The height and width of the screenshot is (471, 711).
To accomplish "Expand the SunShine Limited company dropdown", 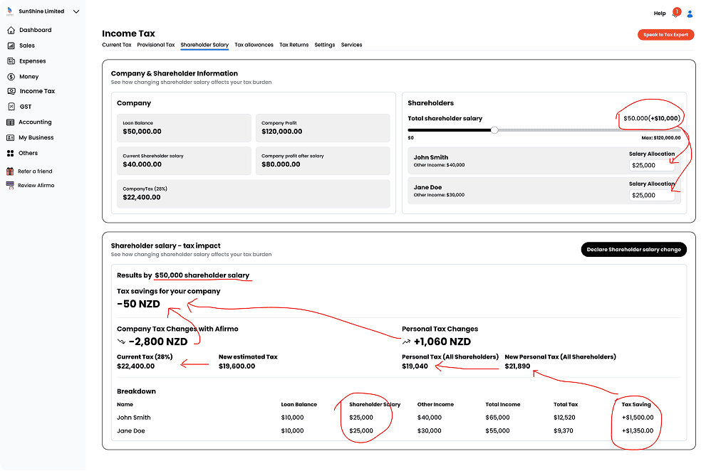I will [76, 12].
